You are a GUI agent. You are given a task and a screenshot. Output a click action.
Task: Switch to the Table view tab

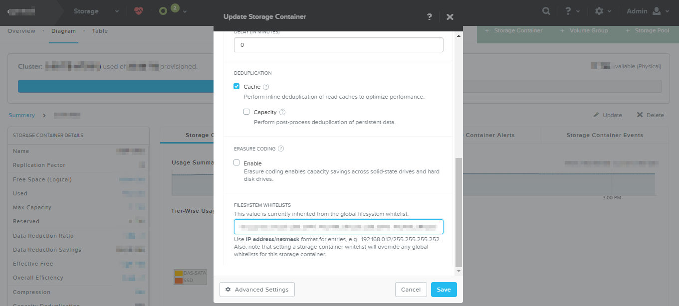tap(100, 31)
